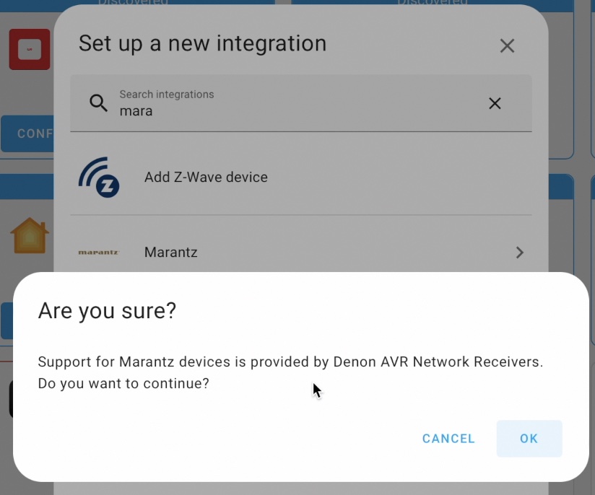The width and height of the screenshot is (595, 495).
Task: Click the black icon at left edge
Action: (x=11, y=398)
